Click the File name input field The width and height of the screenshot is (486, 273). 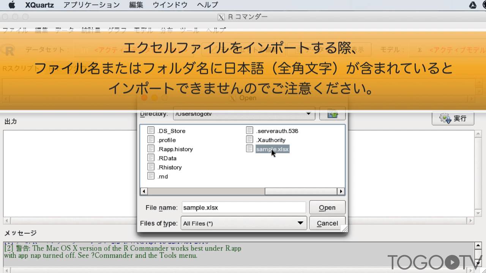click(x=243, y=207)
